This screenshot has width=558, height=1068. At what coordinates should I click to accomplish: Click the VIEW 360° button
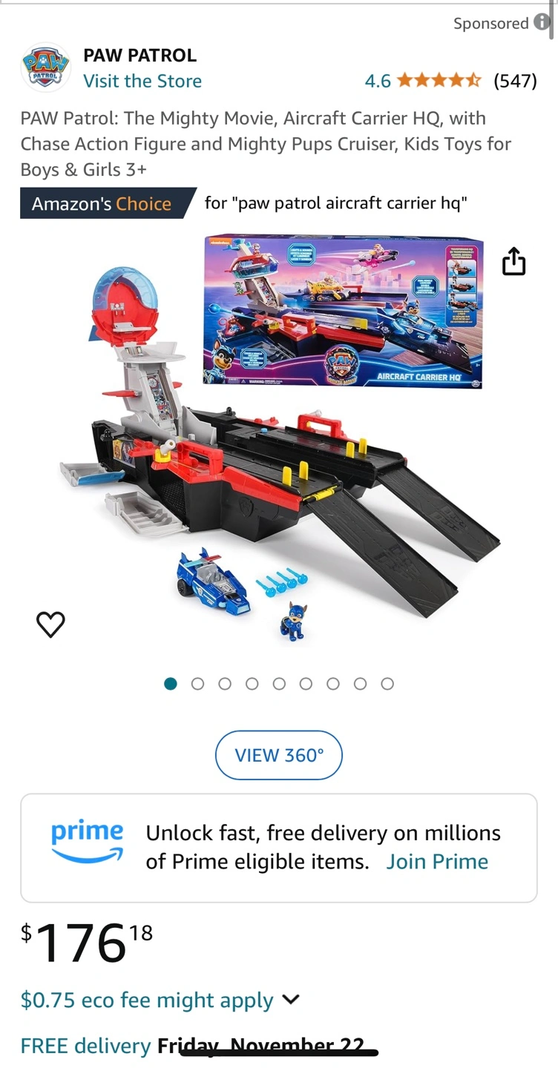coord(279,755)
